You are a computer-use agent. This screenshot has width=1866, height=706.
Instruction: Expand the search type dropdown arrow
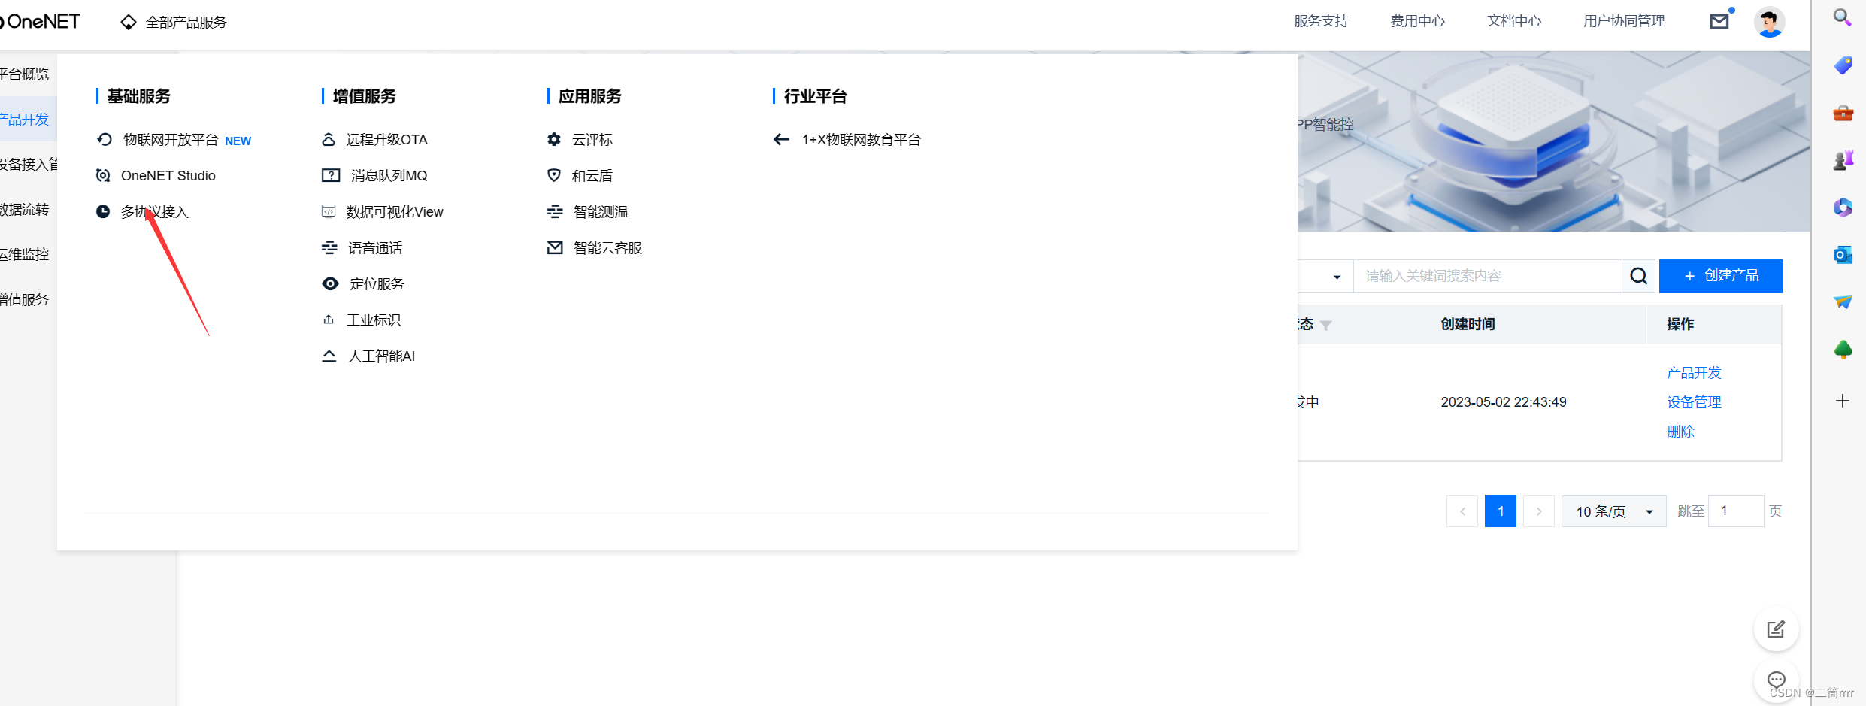(1337, 277)
